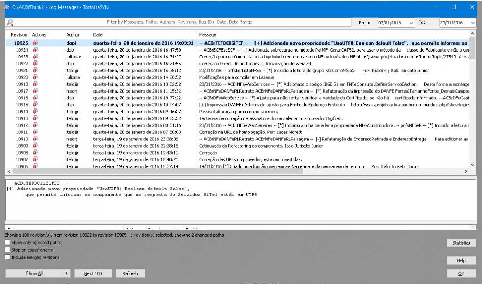Click the Show All button
The height and width of the screenshot is (284, 482).
click(34, 273)
